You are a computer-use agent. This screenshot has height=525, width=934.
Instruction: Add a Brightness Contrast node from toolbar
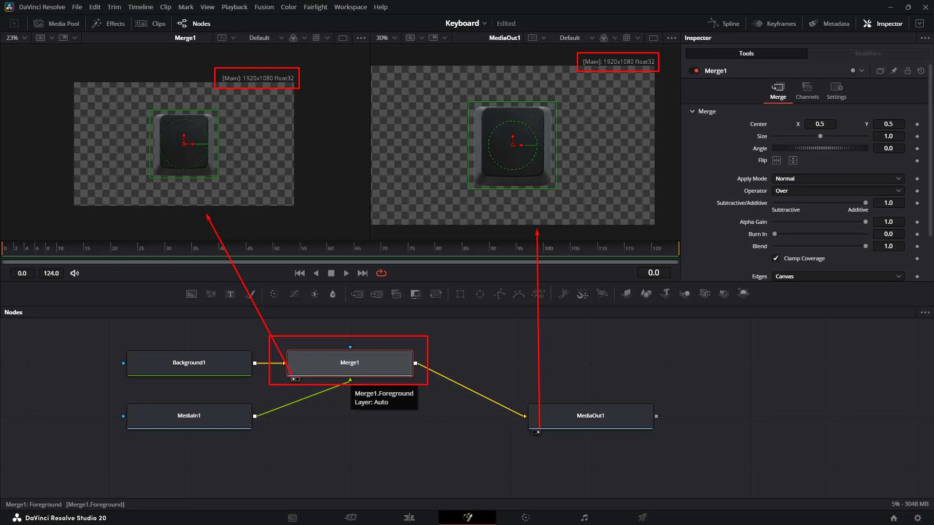pos(314,294)
